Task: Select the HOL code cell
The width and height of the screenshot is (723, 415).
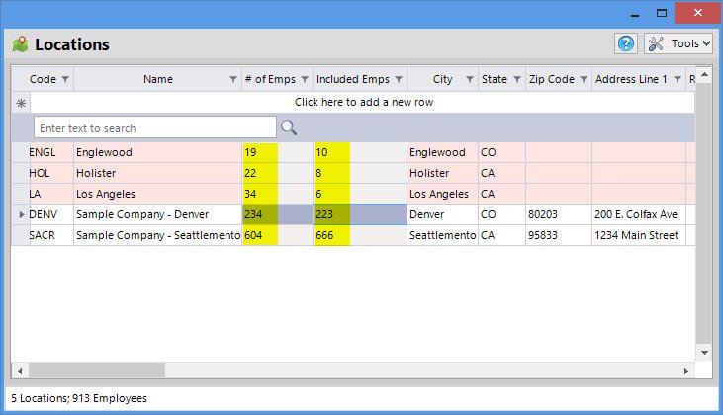Action: coord(51,173)
